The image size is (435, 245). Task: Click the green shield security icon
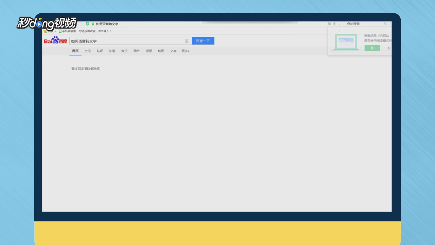(x=88, y=24)
